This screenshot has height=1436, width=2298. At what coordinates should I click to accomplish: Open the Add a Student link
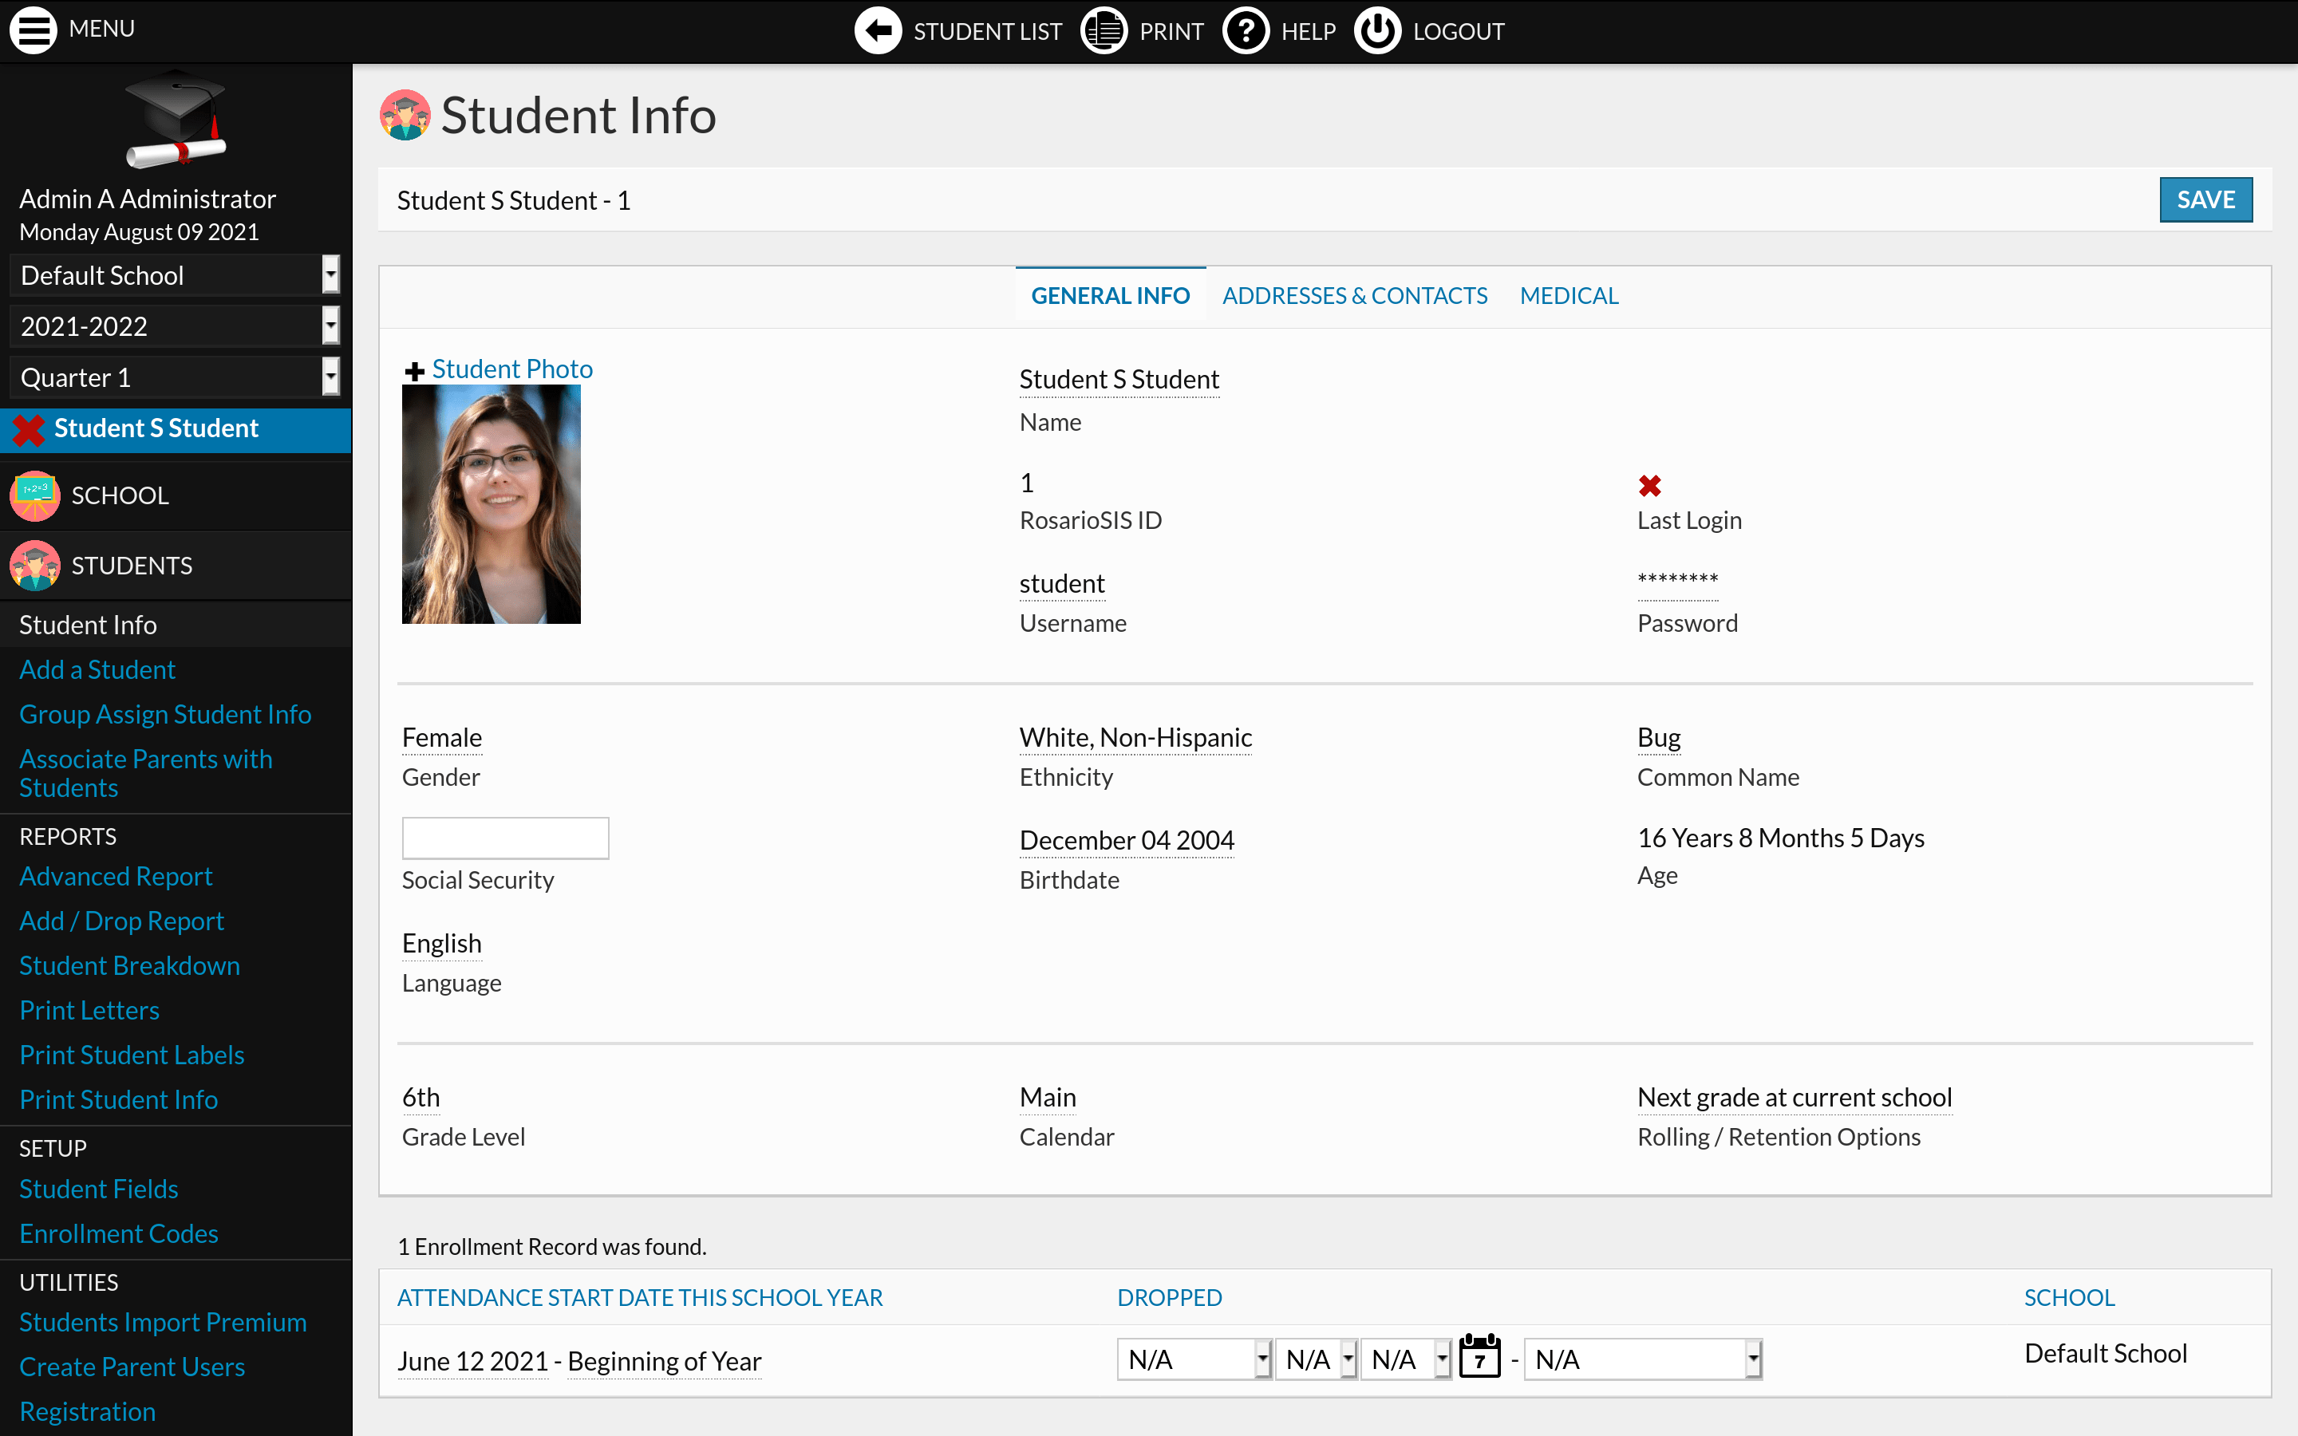[x=97, y=669]
